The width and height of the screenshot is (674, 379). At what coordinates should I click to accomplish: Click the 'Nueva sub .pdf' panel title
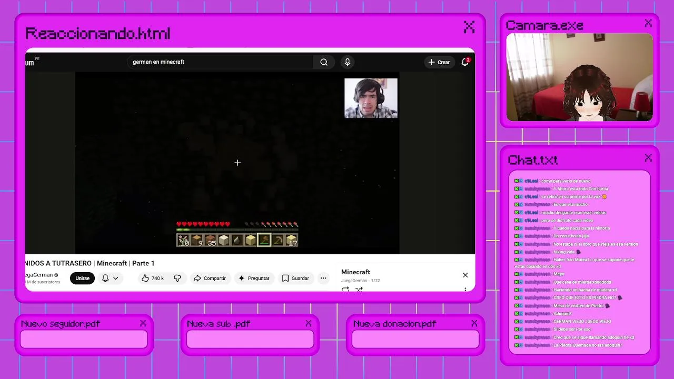click(x=218, y=324)
